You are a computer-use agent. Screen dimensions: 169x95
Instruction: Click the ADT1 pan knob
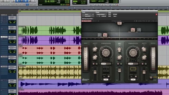coord(95,49)
